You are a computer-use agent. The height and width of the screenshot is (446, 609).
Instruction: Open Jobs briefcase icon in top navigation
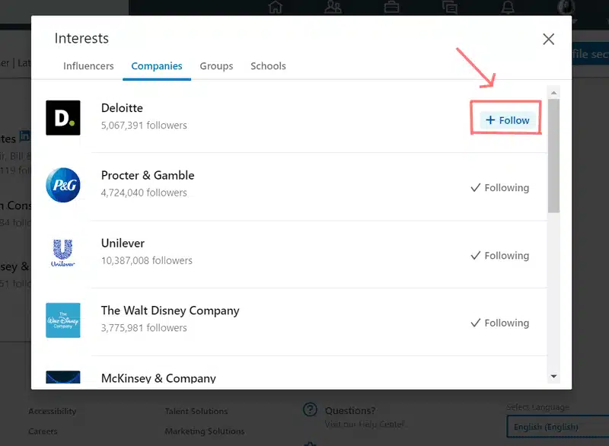point(391,7)
